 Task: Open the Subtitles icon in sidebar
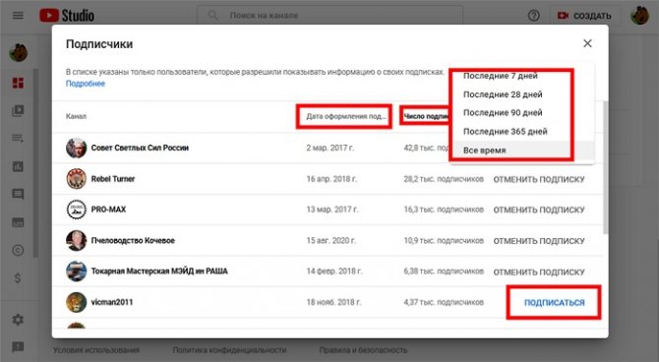pos(18,222)
